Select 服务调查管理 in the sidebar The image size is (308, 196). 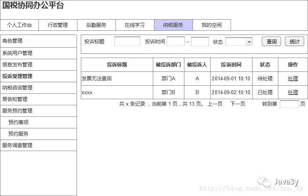[38, 145]
